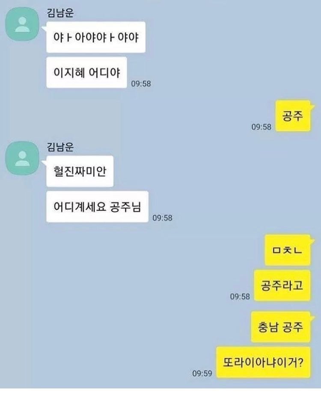Screen dimensions: 321x394
Task: Tap the '헐진짜미안' message bubble
Action: [80, 171]
